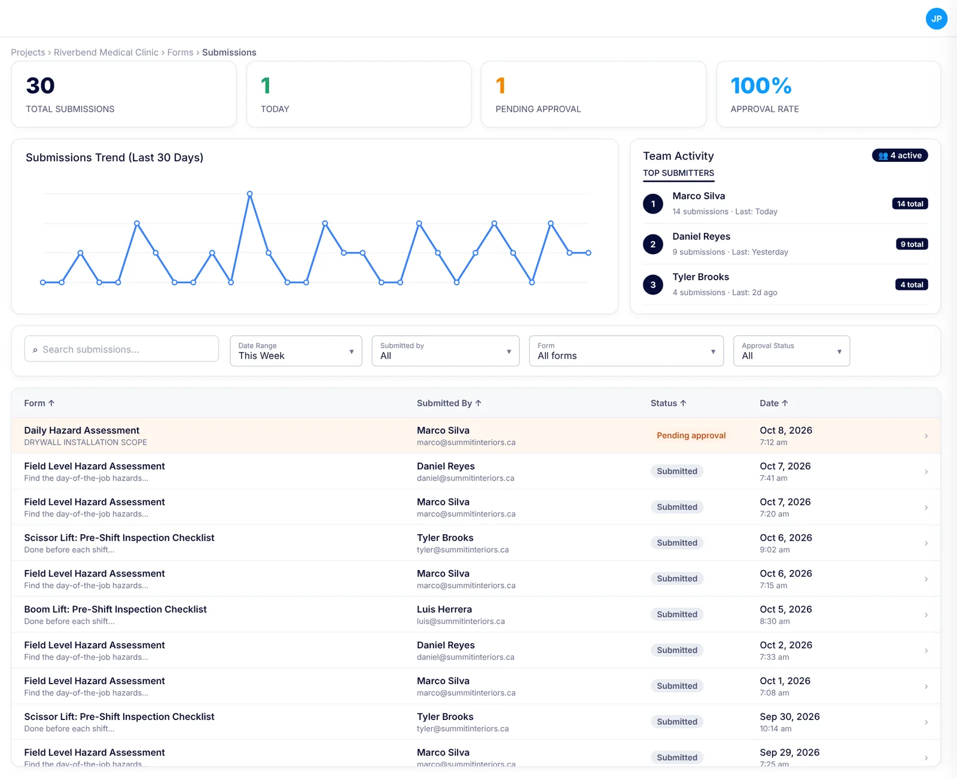Sort by Submitted By column header

(449, 403)
